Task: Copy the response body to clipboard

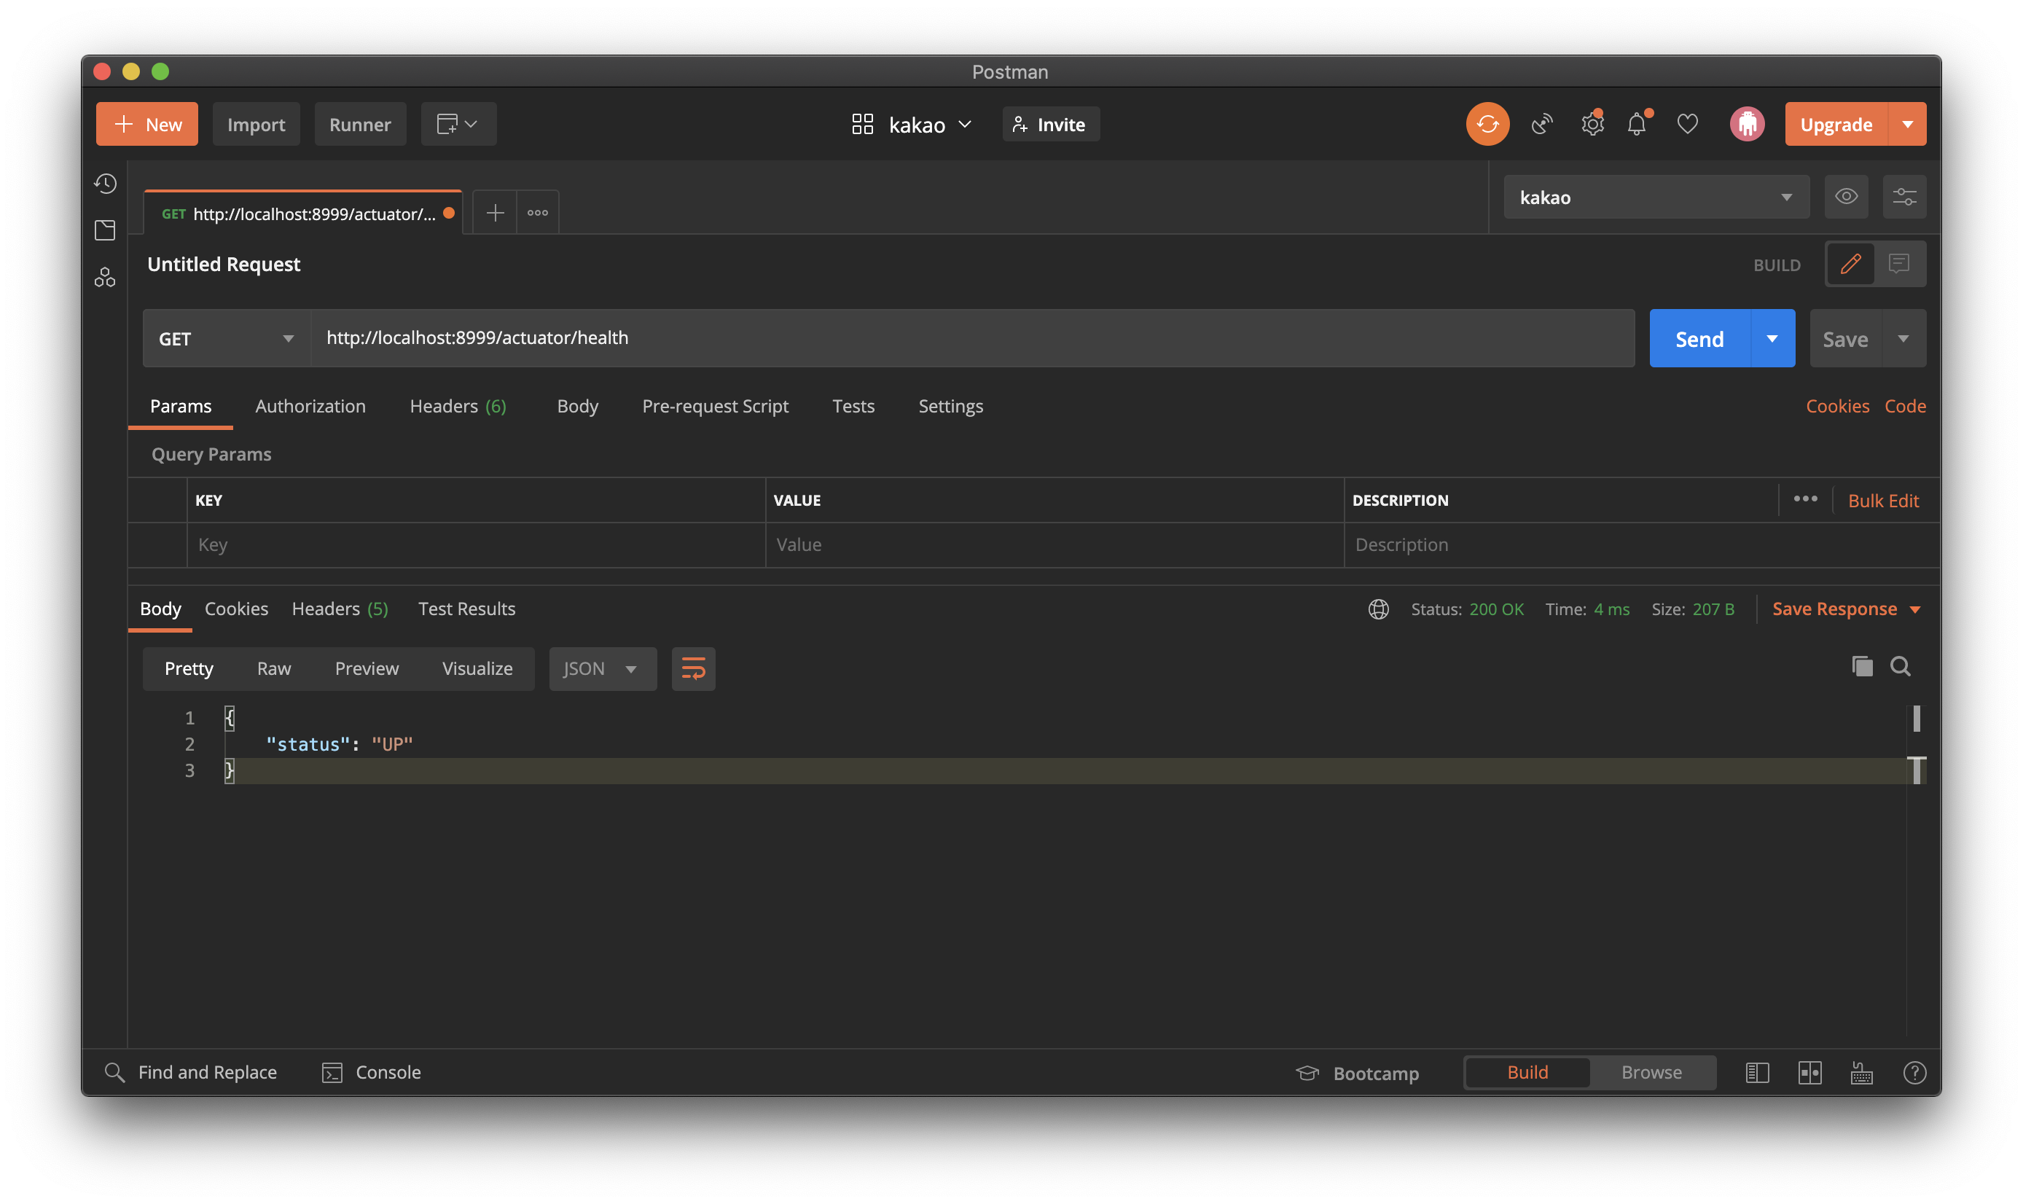Action: click(1863, 666)
